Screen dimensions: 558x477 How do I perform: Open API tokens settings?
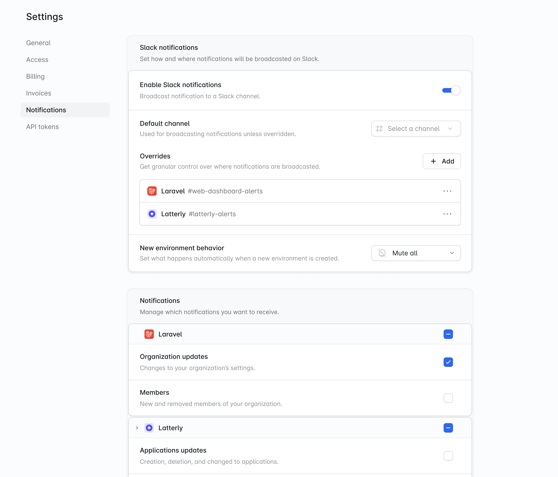(42, 127)
